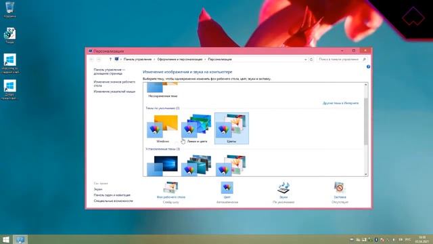The image size is (433, 244).
Task: Open the 'Звуки' sounds icon
Action: [x=283, y=188]
